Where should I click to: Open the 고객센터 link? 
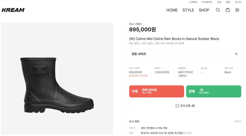click(x=193, y=2)
